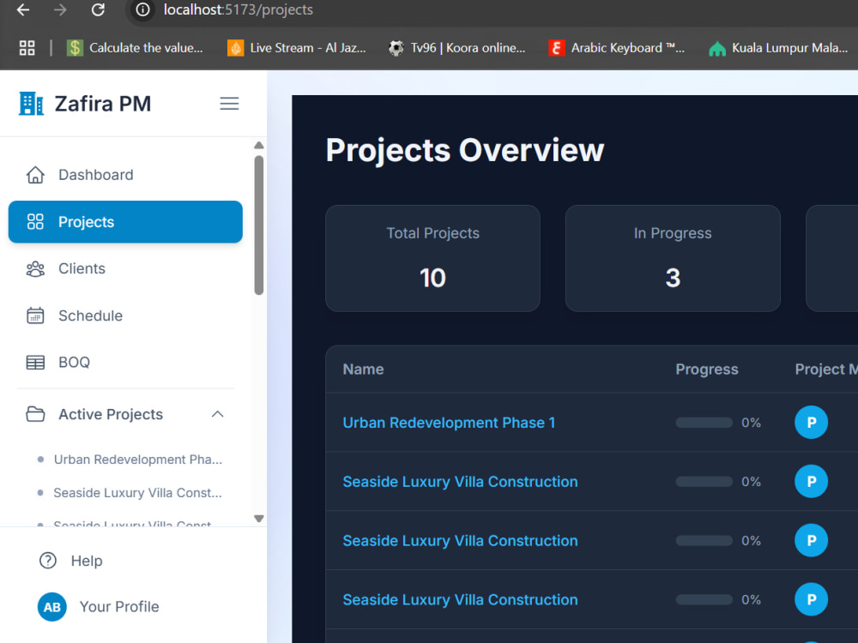
Task: Click 0% value in Urban Redevelopment row
Action: click(752, 423)
